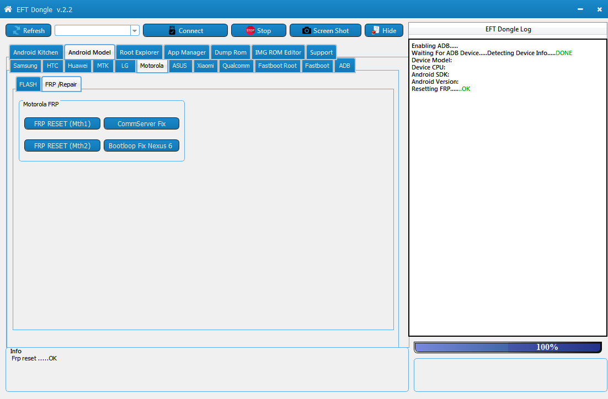Click inside the port combo box field
The image size is (608, 399).
[x=93, y=31]
